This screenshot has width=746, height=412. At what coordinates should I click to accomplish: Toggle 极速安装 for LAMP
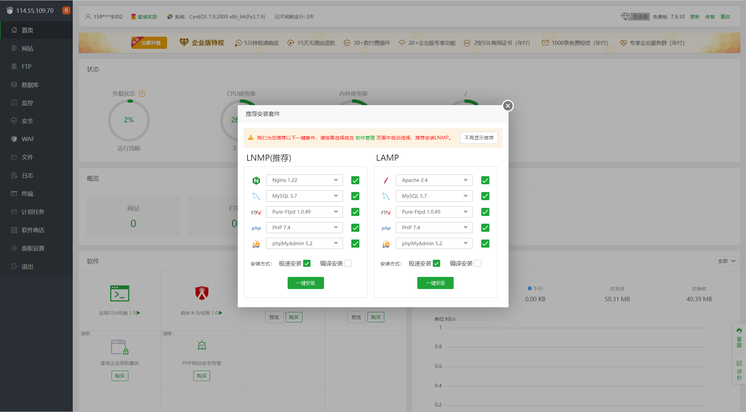436,263
